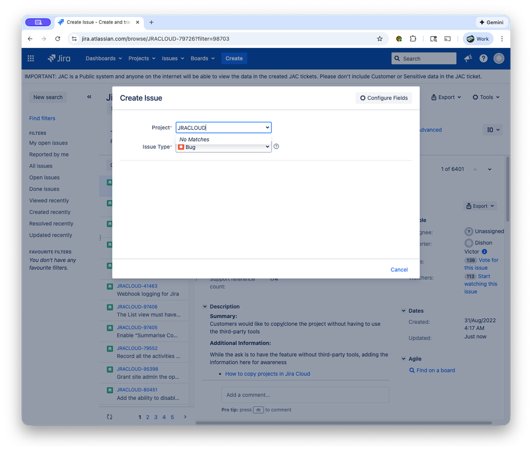Click the tab search icon in toolbar

433,39
